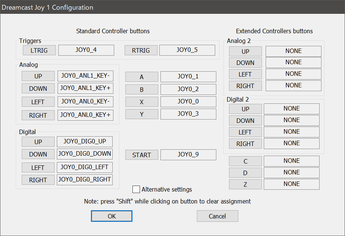Select the NONE field for Analog 2 DOWN

[x=293, y=63]
